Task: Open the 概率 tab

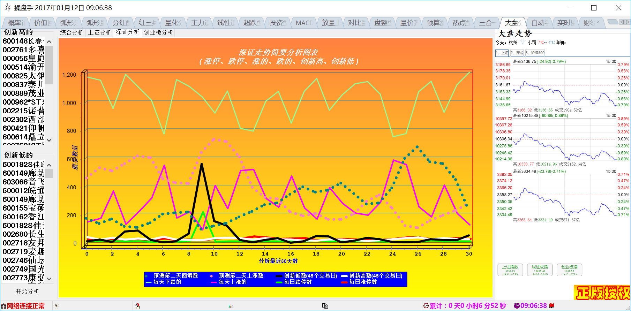Action: tap(16, 23)
